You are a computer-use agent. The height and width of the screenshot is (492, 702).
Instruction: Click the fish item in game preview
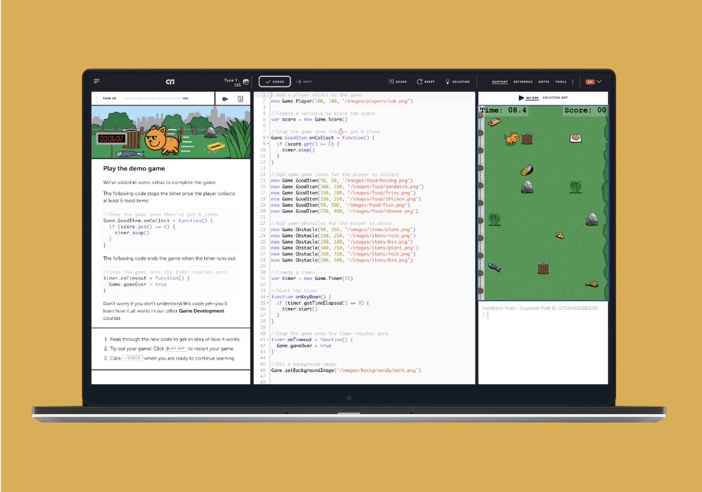[494, 268]
